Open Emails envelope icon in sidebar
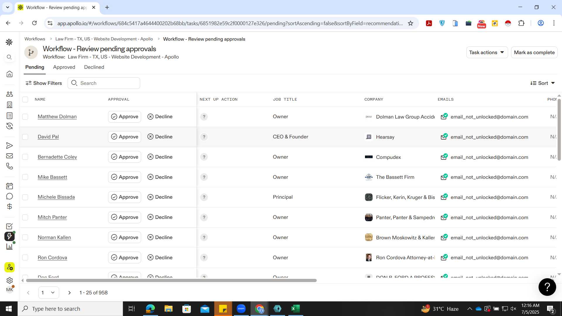The image size is (562, 316). coord(9,156)
